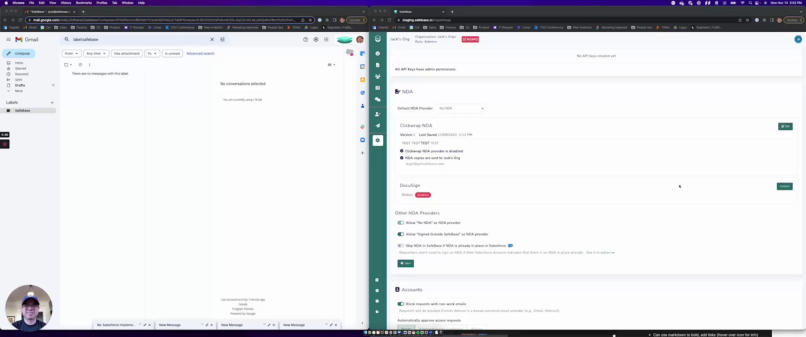This screenshot has width=806, height=337.
Task: Open the chat bubbles icon in SafeBase sidebar
Action: tap(378, 99)
